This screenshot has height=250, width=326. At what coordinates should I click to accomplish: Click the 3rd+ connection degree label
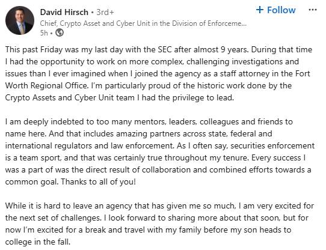click(x=105, y=12)
